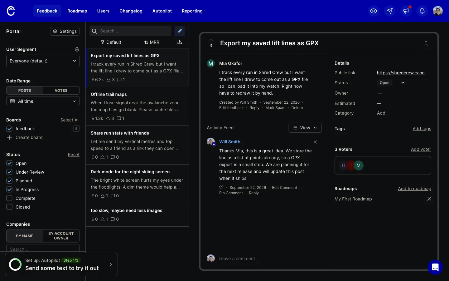The height and width of the screenshot is (281, 449).
Task: Click the merge post icon in header
Action: point(426,43)
